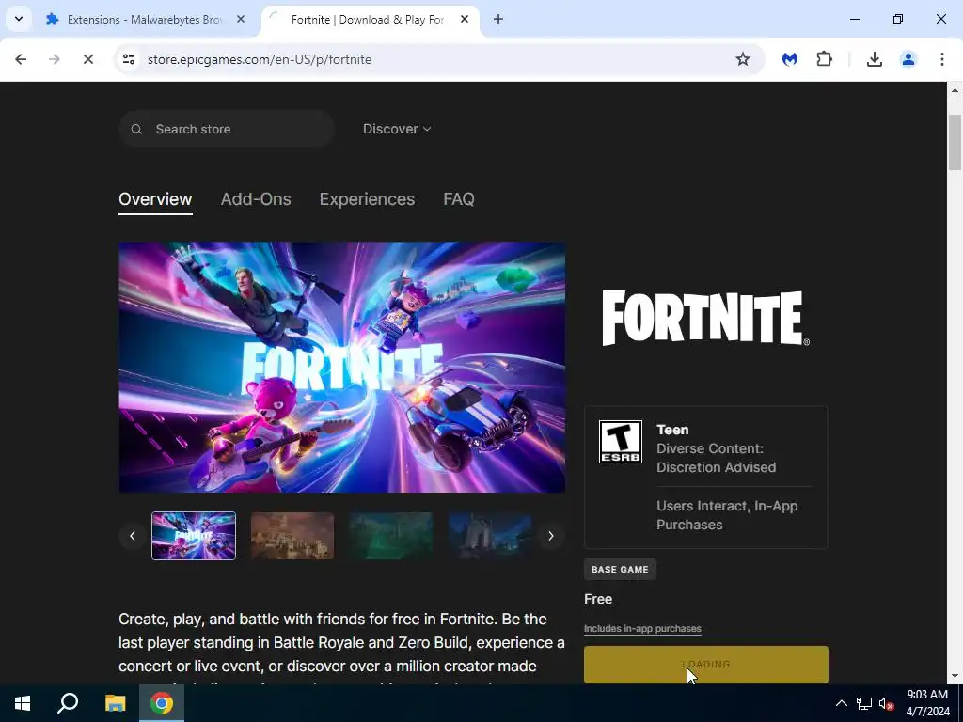Viewport: 963px width, 722px height.
Task: Click the Malwarebytes Browser Guard extension icon
Action: tap(790, 59)
